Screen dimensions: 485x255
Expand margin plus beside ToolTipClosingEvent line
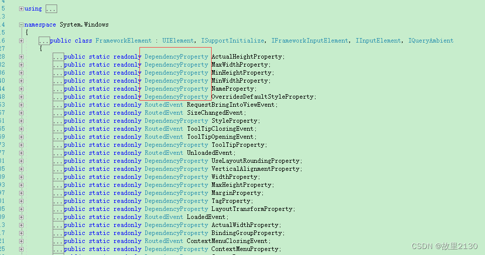[21, 129]
